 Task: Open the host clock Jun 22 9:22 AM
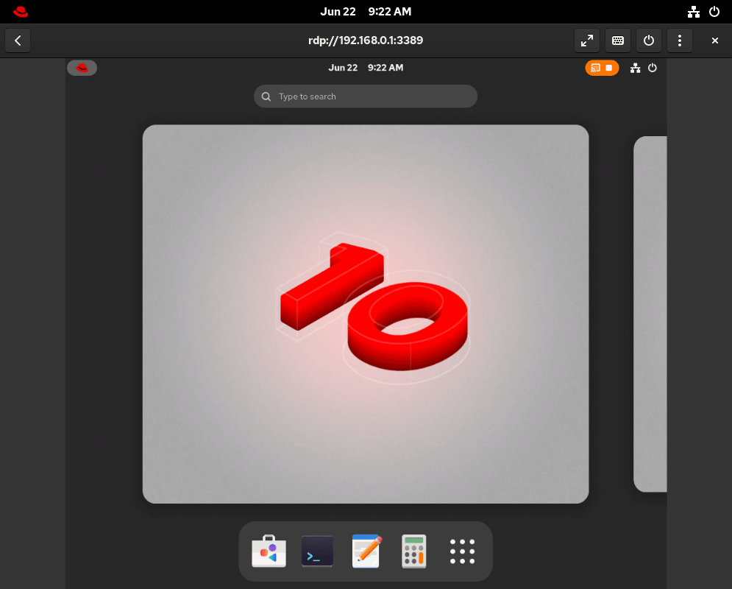(366, 12)
